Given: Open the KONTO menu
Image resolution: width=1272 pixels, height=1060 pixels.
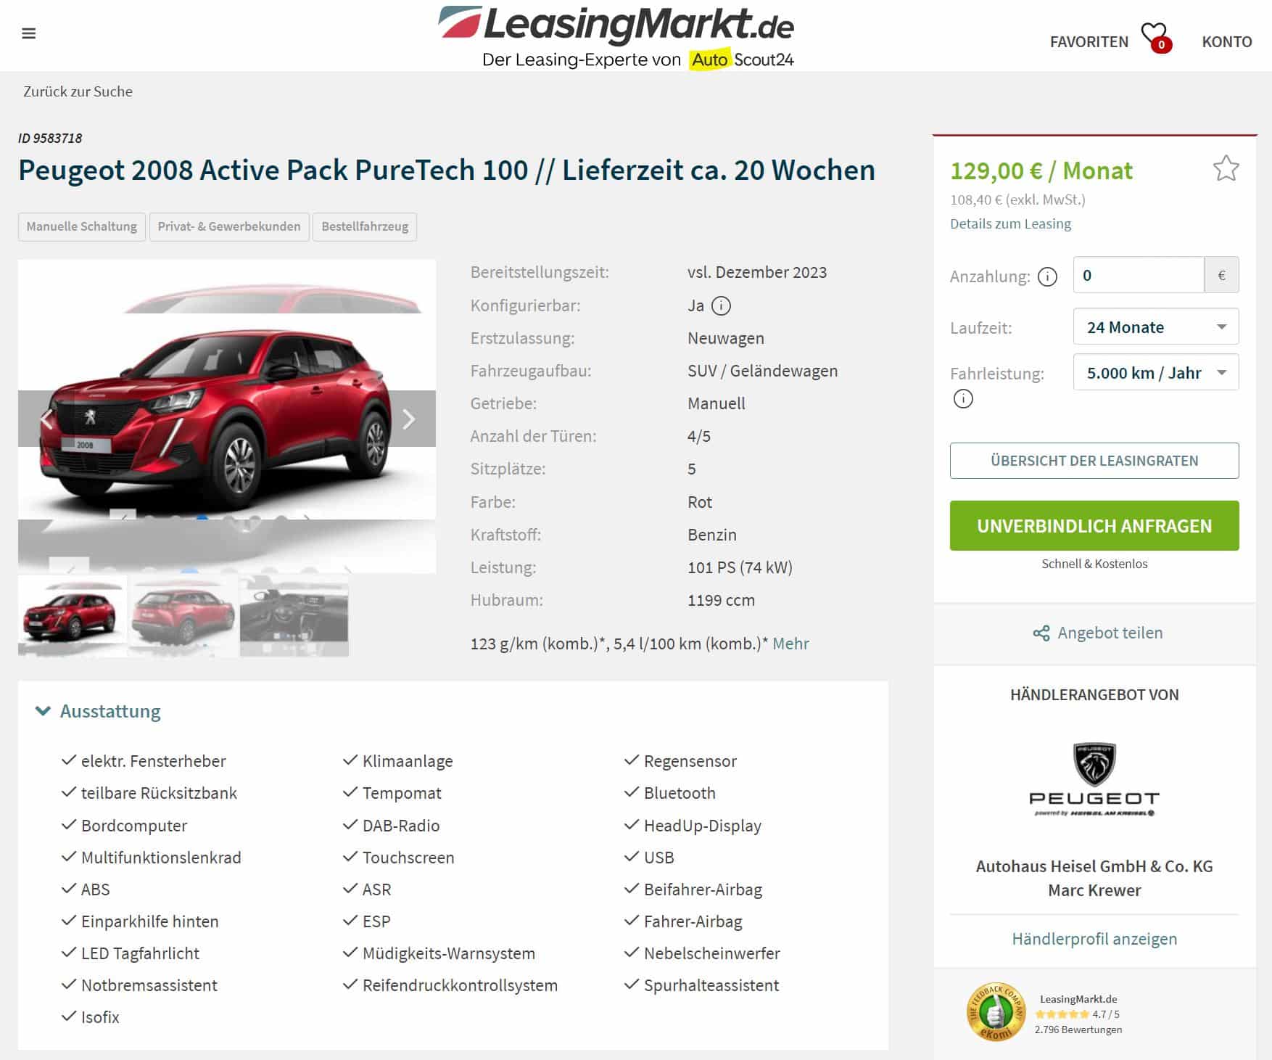Looking at the screenshot, I should point(1226,42).
